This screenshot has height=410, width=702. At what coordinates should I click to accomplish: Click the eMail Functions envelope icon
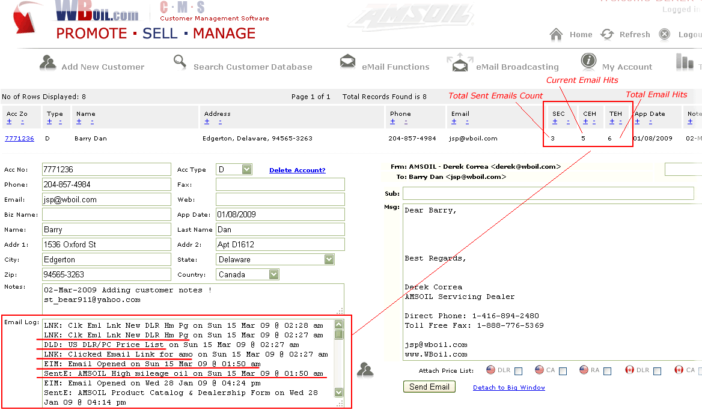(348, 62)
